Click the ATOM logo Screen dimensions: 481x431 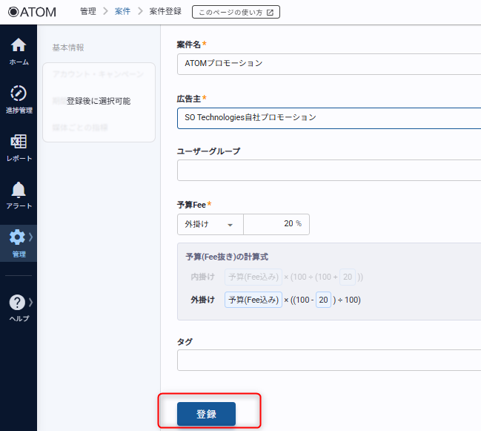pos(31,12)
